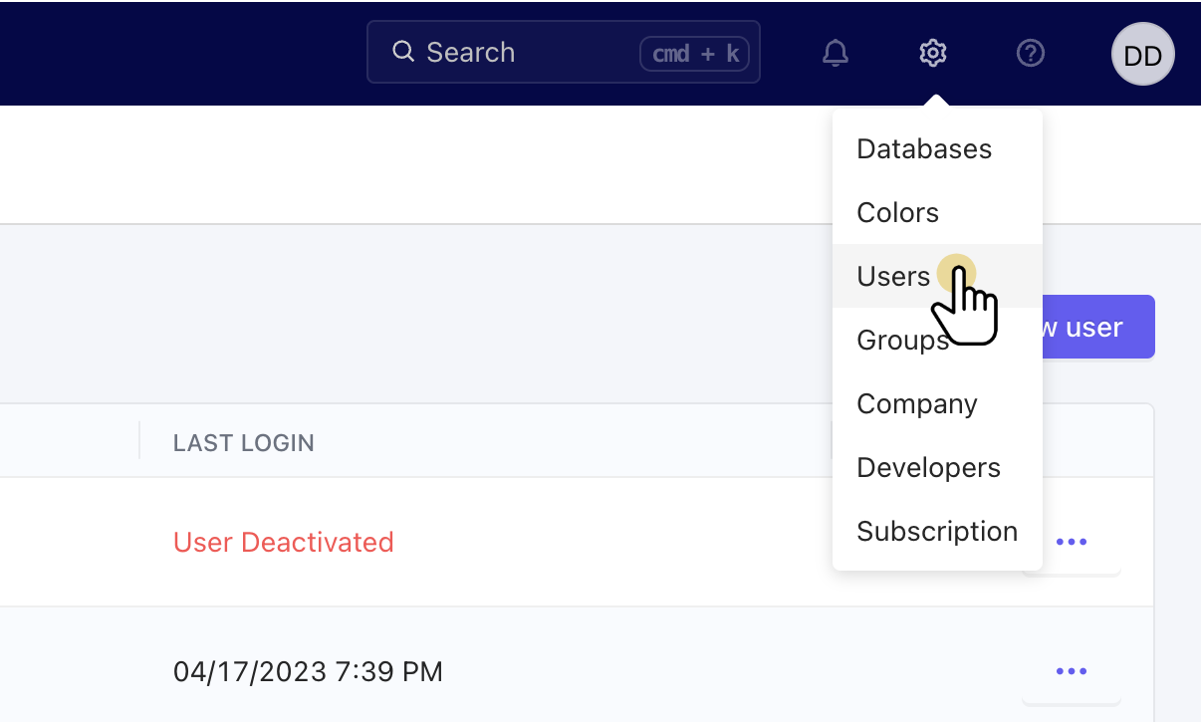
Task: Click the red User Deactivated status text
Action: [x=284, y=543]
